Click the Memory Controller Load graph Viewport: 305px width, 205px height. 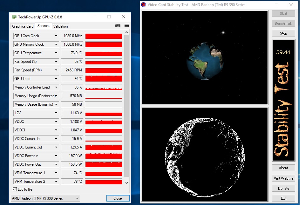click(104, 87)
